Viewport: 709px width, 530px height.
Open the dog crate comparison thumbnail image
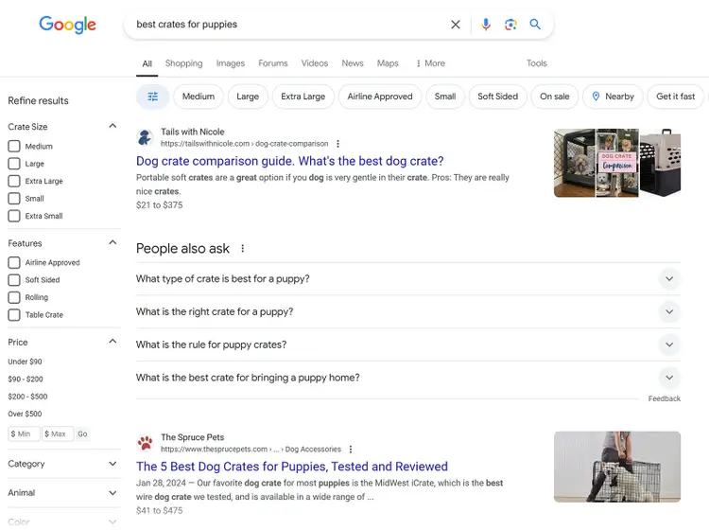(617, 163)
